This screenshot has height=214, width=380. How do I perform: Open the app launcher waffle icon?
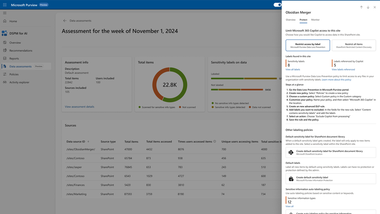5,5
